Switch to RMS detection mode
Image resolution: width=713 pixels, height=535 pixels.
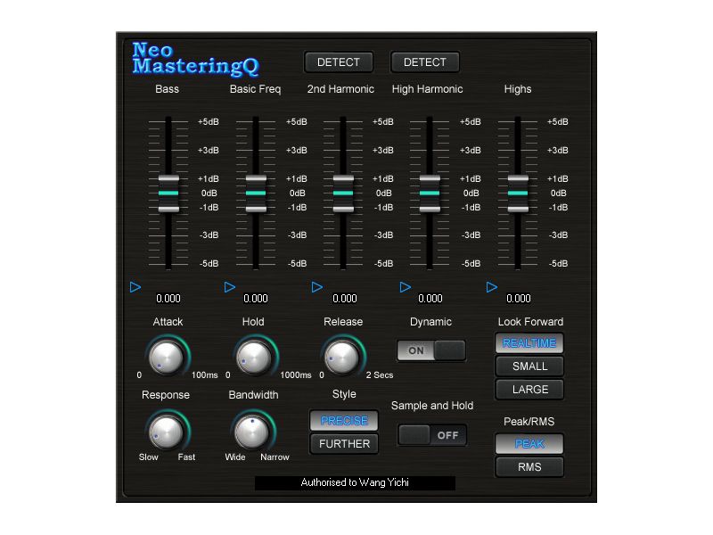[529, 466]
